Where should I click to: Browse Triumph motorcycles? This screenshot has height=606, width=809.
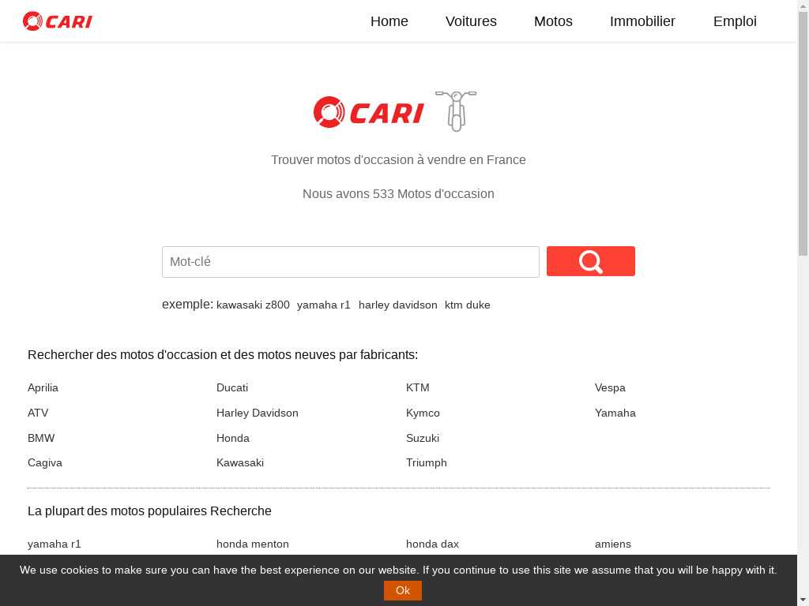[x=426, y=462]
